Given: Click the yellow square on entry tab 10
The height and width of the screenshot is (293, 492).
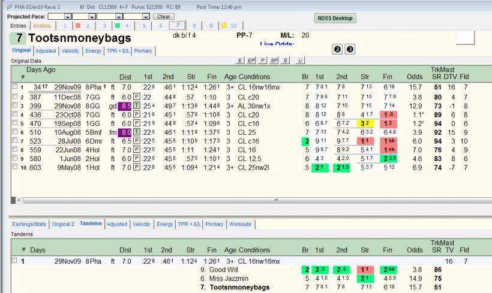Looking at the screenshot, I should [224, 26].
